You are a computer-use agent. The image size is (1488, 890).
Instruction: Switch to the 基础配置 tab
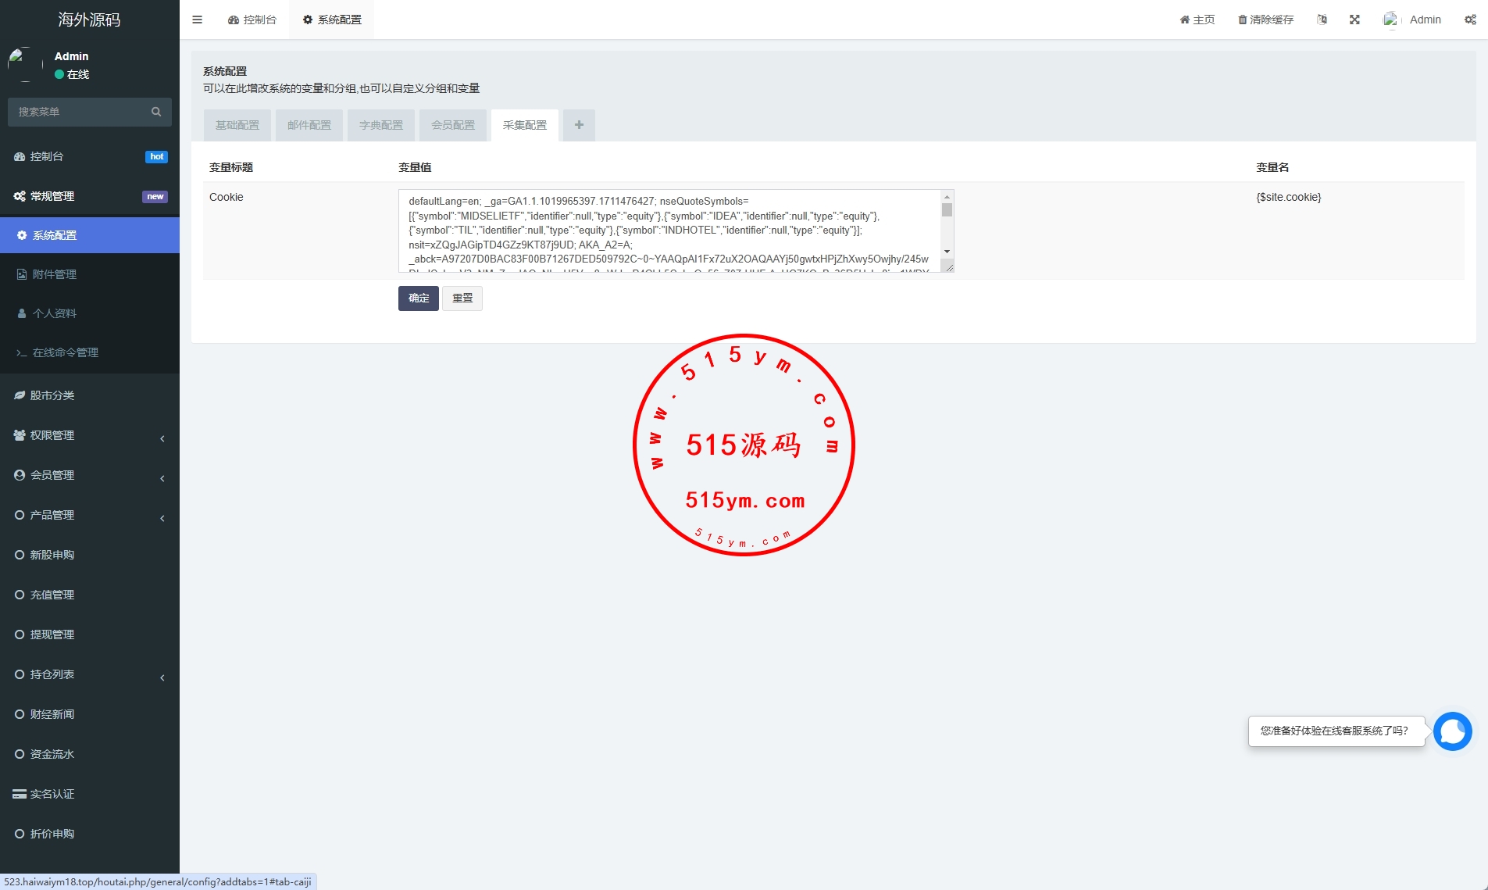coord(237,125)
